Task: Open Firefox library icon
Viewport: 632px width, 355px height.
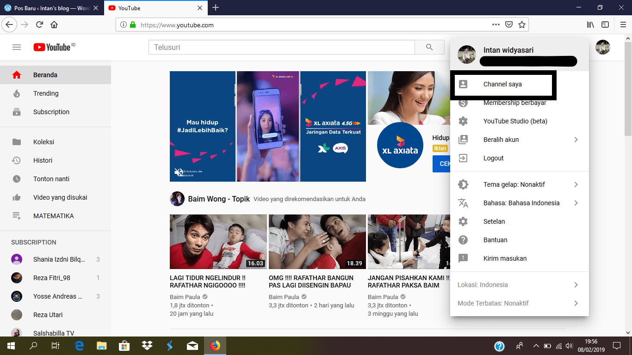Action: click(x=591, y=25)
